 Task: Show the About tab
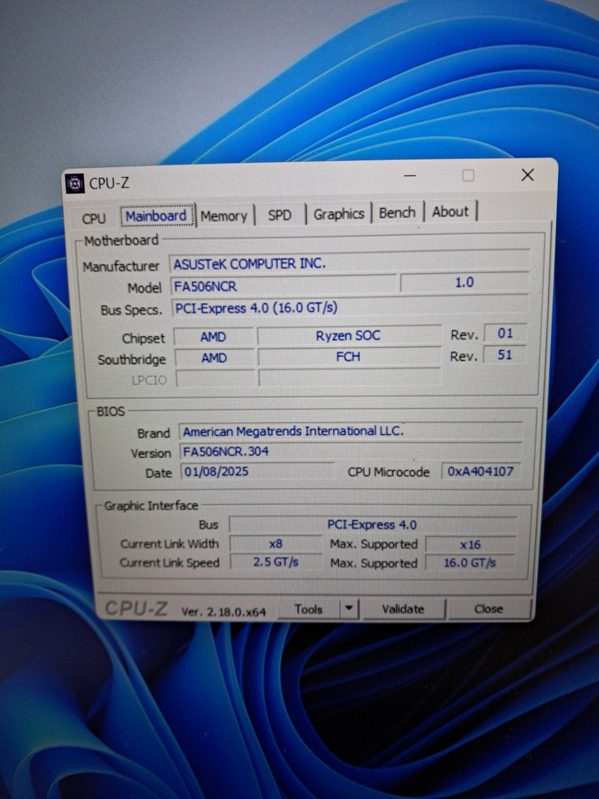[450, 212]
